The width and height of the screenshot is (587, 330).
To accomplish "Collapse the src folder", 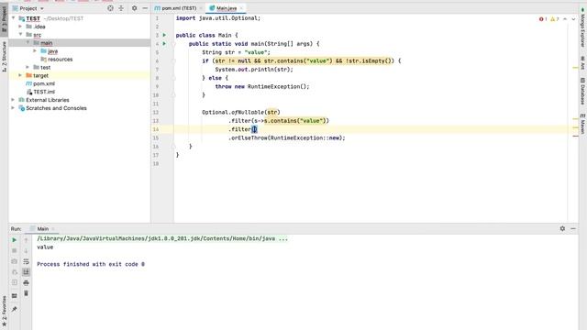I will (20, 35).
